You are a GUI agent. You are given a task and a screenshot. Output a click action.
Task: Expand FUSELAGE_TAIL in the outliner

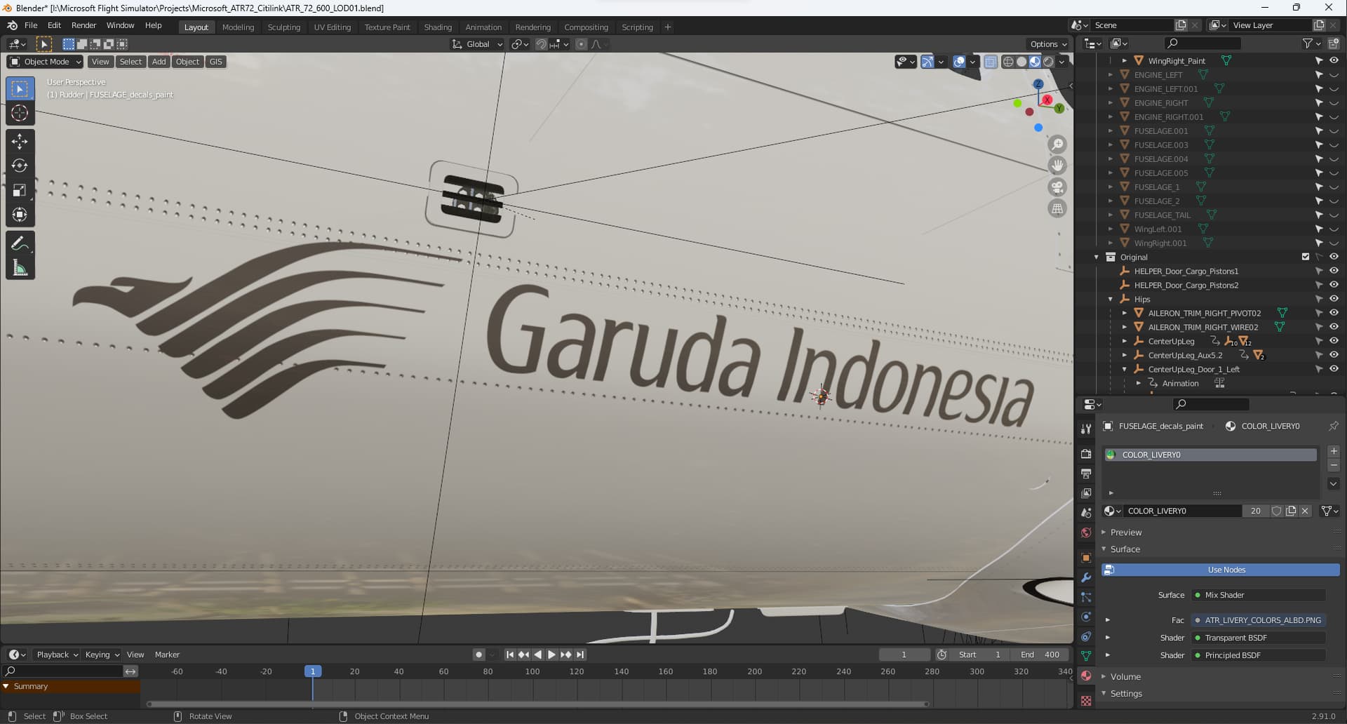click(1111, 215)
